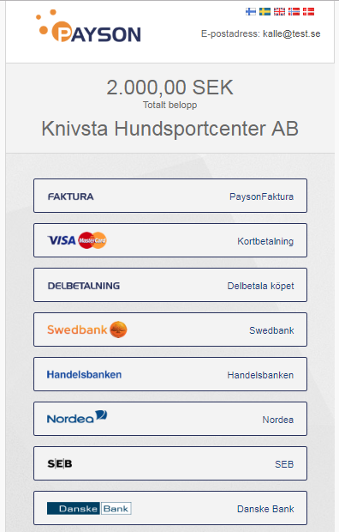Viewport: 339px width, 532px height.
Task: Click the Visa MasterCard logo
Action: coord(77,240)
